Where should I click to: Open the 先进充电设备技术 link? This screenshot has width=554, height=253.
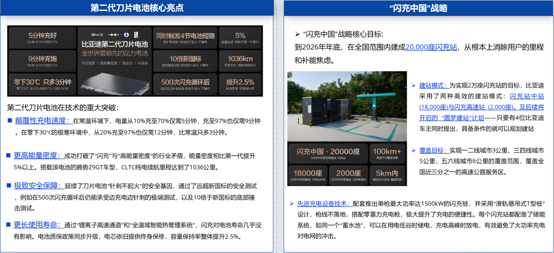tap(325, 204)
